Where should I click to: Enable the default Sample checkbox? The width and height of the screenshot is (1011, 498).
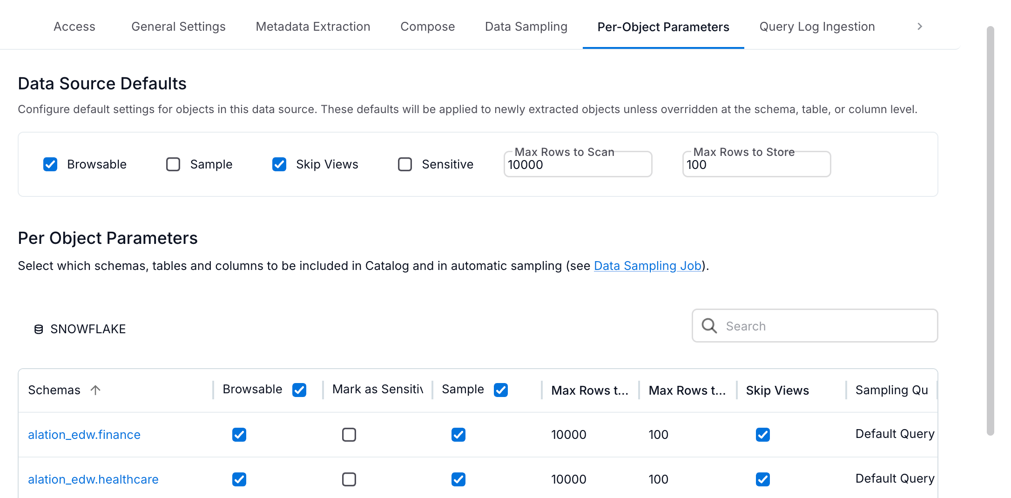click(x=173, y=164)
